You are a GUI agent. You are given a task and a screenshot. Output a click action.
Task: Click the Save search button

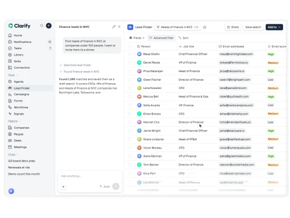(253, 27)
